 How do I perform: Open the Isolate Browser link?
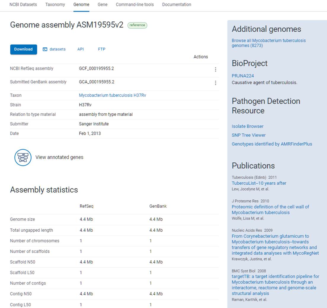click(247, 126)
